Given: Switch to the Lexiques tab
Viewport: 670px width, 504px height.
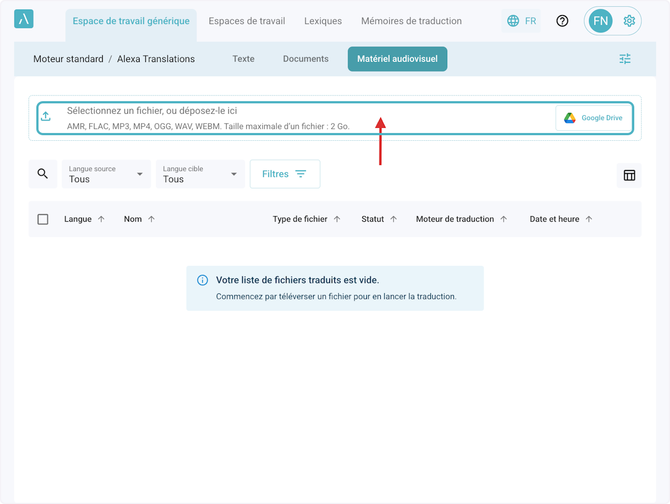Looking at the screenshot, I should coord(323,21).
